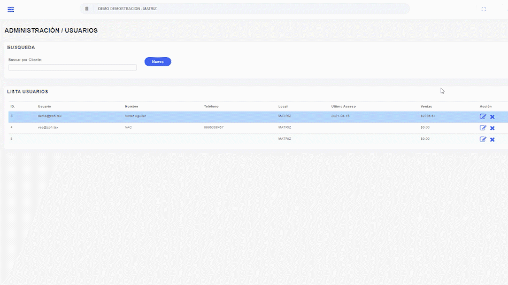The height and width of the screenshot is (285, 508).
Task: Delete user vac@zofi.tax
Action: [x=492, y=128]
